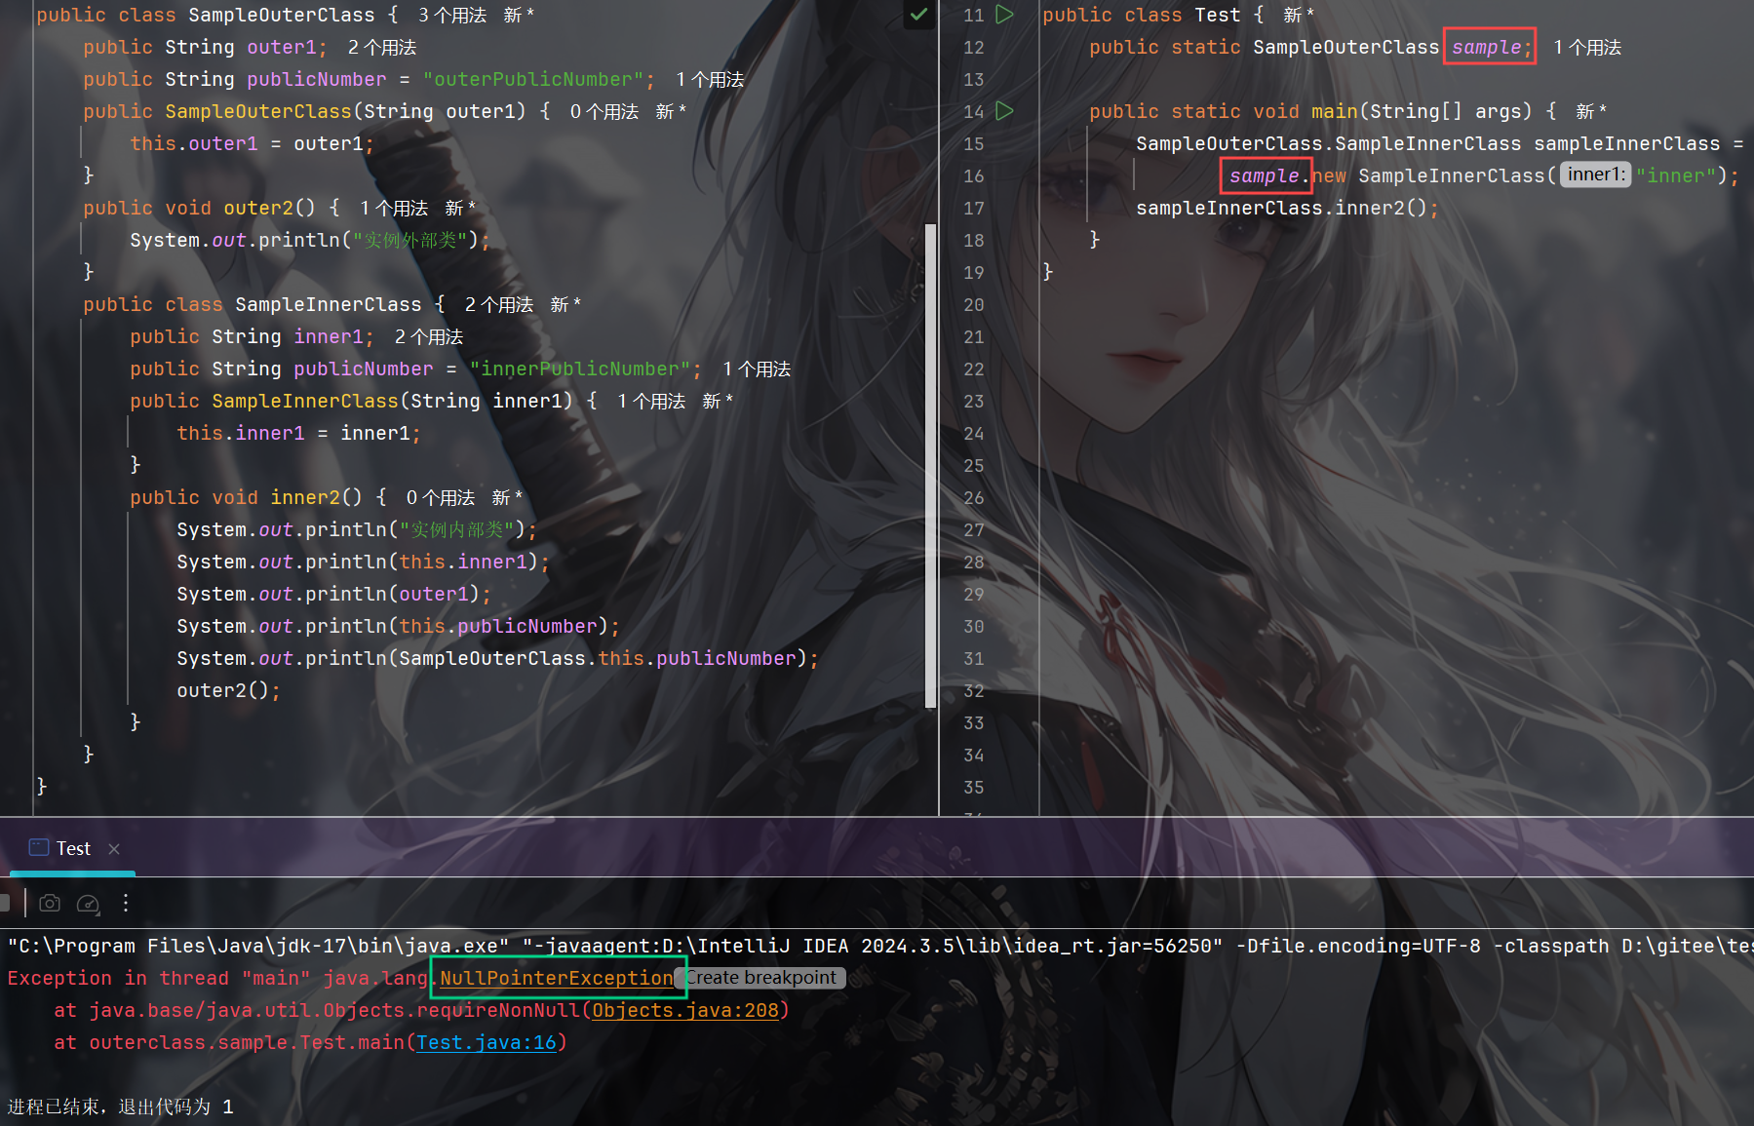The width and height of the screenshot is (1754, 1126).
Task: Click the this.outer1 = outer1 assignment
Action: (x=252, y=143)
